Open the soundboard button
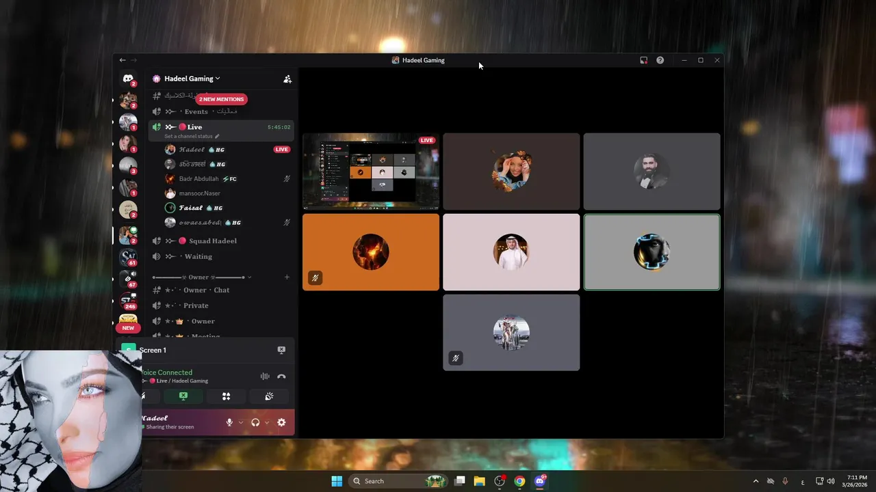This screenshot has height=492, width=876. pos(269,396)
